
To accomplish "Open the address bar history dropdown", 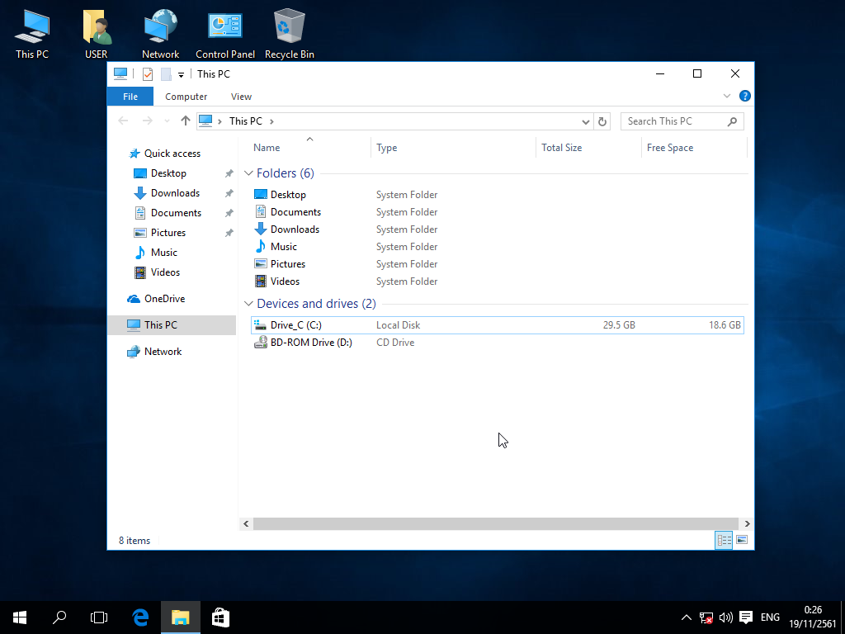I will pos(586,121).
